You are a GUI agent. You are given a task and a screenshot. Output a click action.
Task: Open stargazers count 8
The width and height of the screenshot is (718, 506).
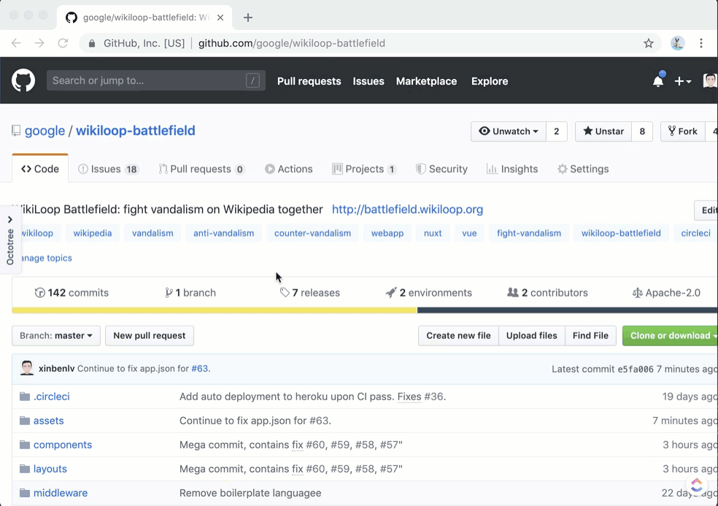pos(642,131)
